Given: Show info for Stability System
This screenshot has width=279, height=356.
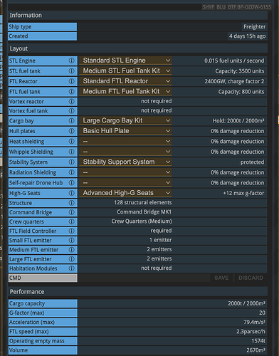Looking at the screenshot, I should point(71,162).
